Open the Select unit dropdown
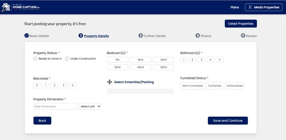 [x=90, y=106]
